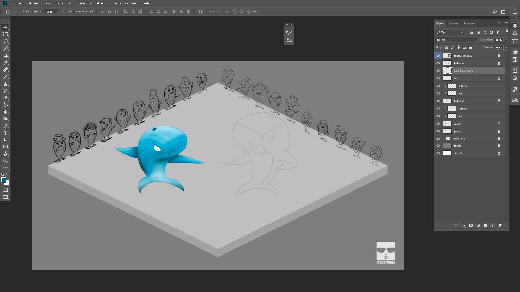Open the Tipo layer filter dropdown

450,32
